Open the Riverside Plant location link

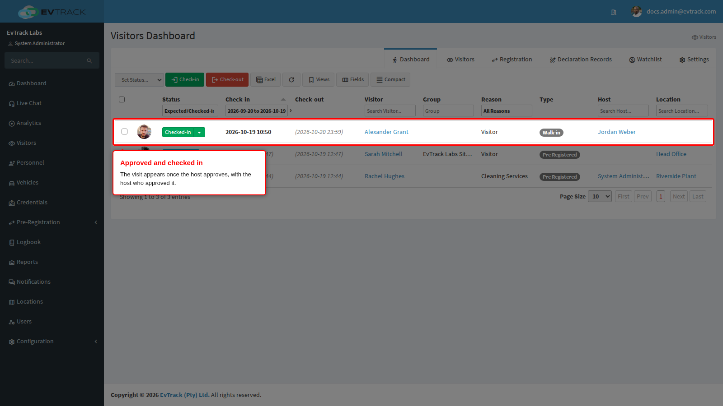[676, 176]
